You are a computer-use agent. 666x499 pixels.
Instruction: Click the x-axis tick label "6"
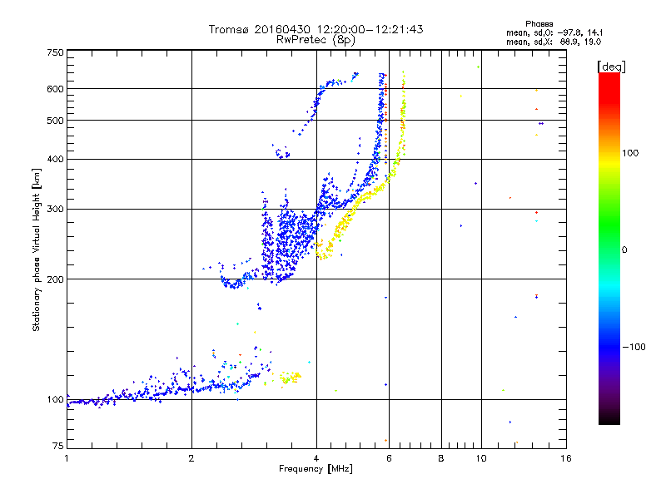(x=389, y=458)
